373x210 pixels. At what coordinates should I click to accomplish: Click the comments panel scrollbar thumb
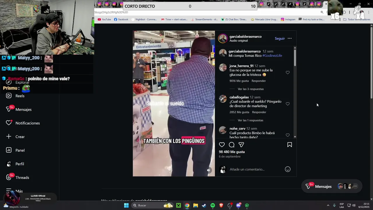point(295,57)
